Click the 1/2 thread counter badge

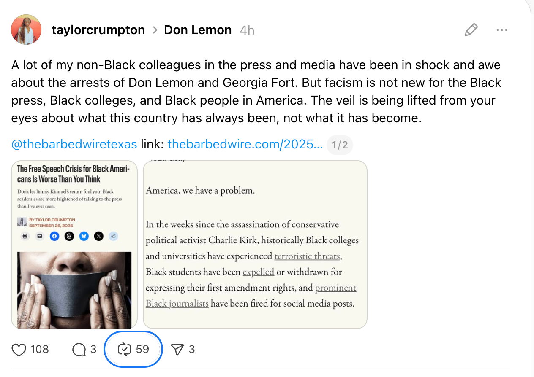pyautogui.click(x=340, y=145)
